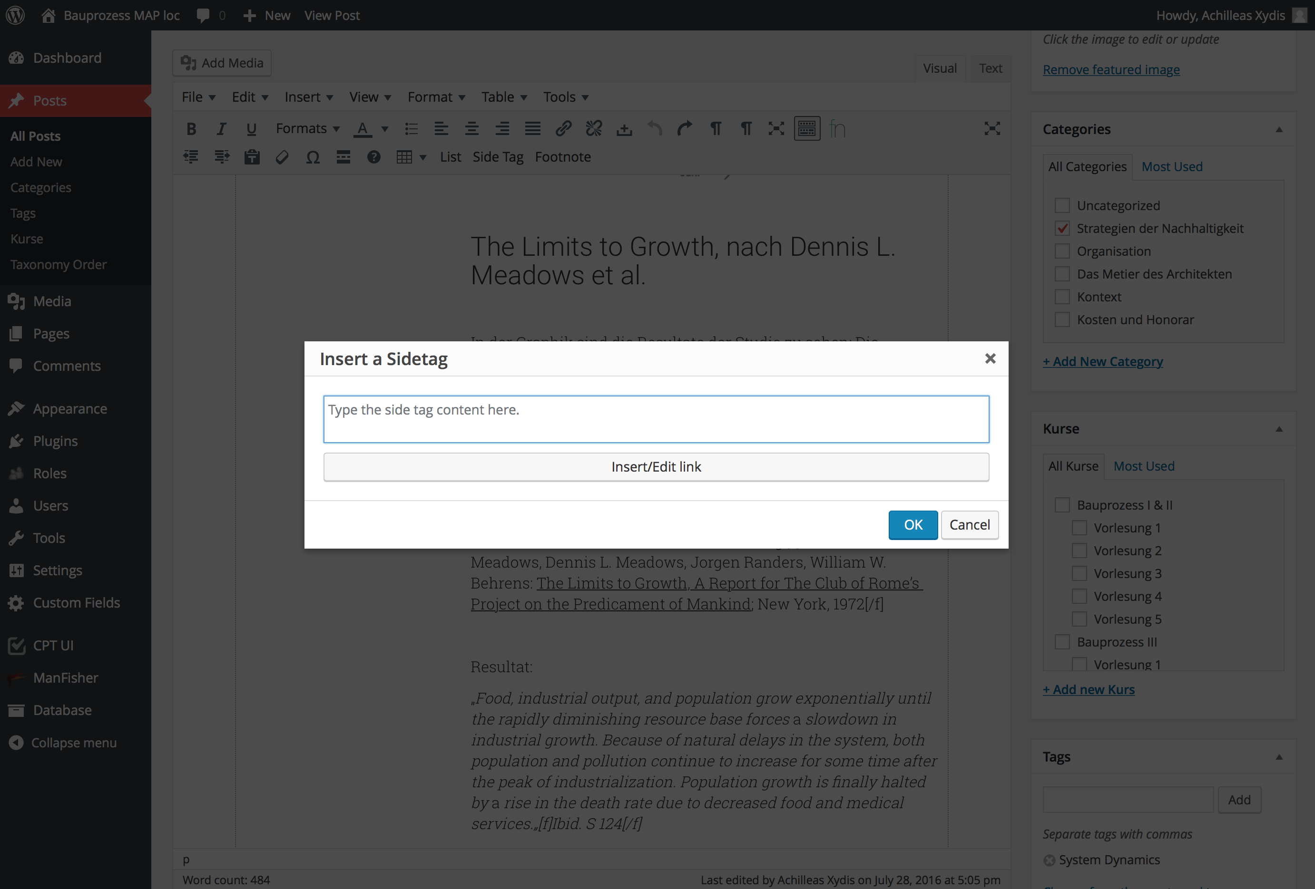Toggle Italic formatting icon

click(x=221, y=129)
